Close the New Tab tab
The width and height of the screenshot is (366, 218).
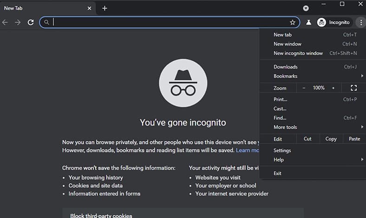[89, 8]
